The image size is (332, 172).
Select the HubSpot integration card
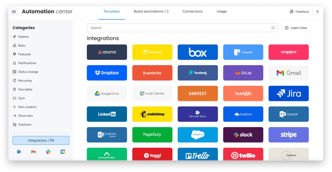(243, 93)
